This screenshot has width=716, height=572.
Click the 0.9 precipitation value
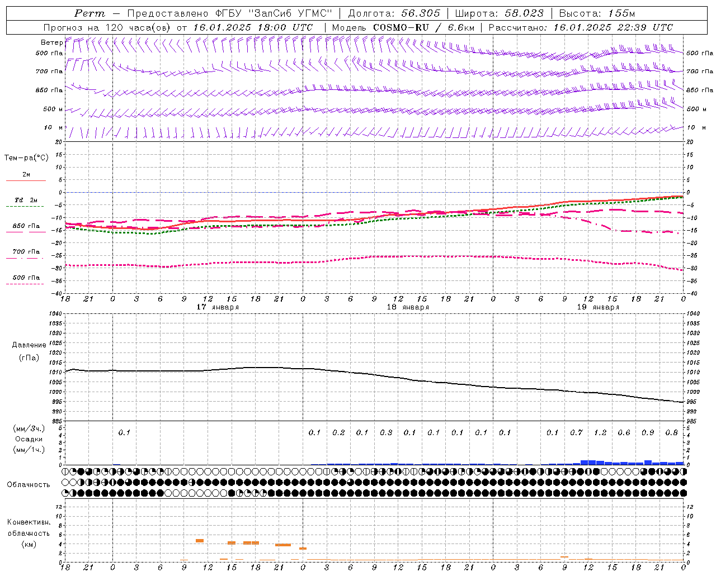tap(648, 432)
